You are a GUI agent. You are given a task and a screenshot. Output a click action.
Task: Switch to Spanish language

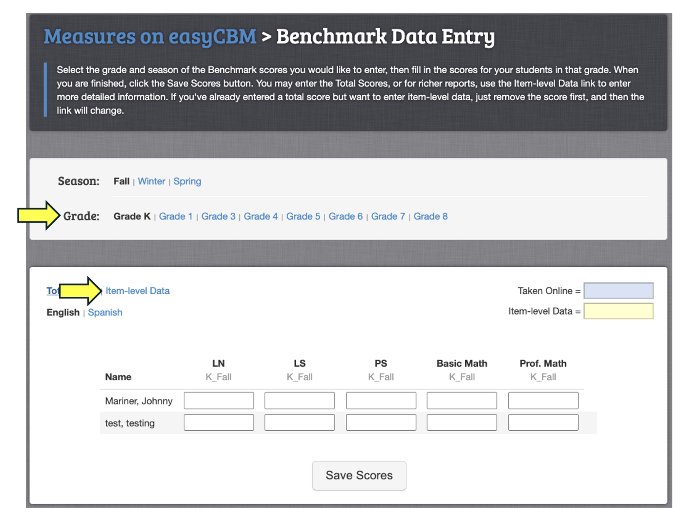point(105,313)
